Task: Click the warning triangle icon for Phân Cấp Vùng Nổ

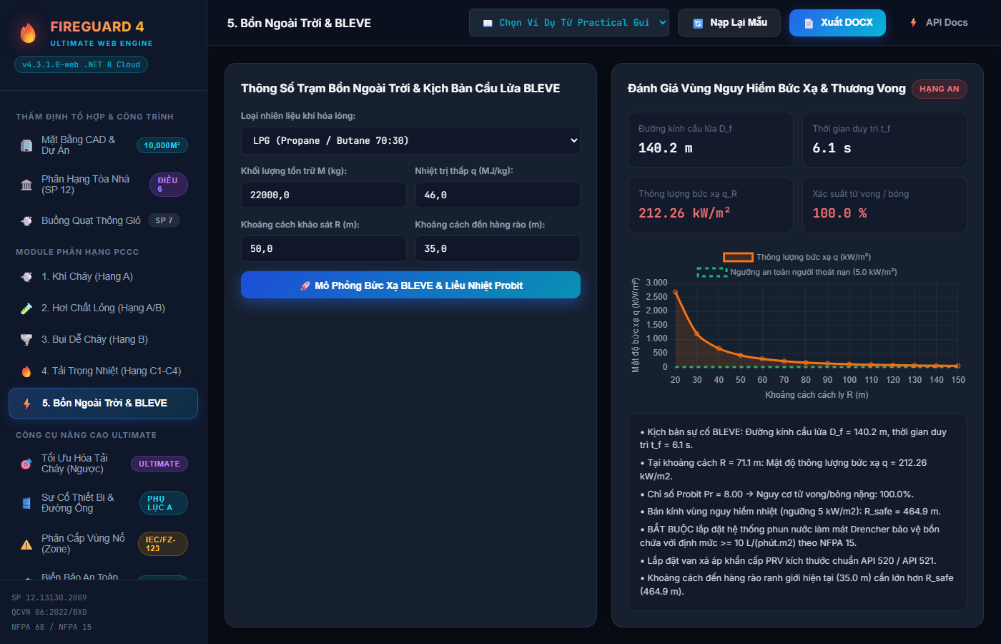Action: [x=26, y=545]
